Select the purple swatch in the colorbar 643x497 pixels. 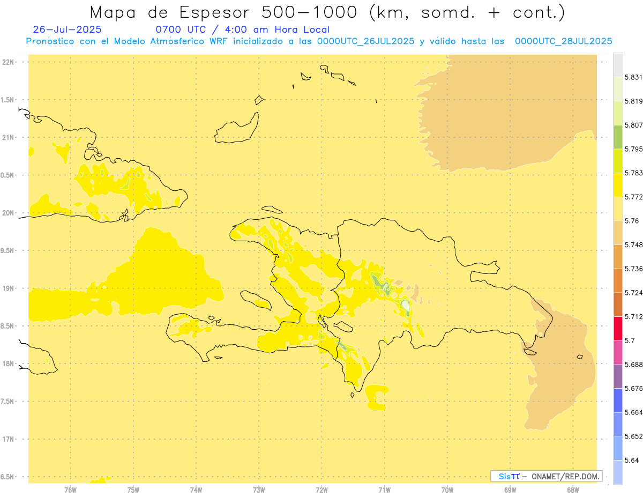(618, 376)
